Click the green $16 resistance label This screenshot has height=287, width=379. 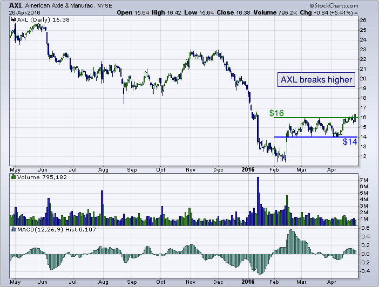coord(276,113)
